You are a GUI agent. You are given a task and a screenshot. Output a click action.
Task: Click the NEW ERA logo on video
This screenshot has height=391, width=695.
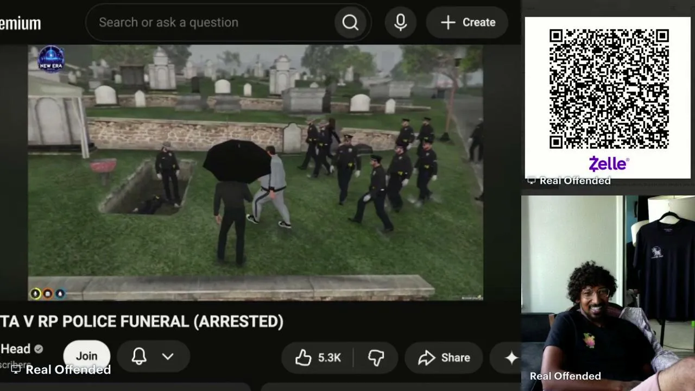[51, 59]
